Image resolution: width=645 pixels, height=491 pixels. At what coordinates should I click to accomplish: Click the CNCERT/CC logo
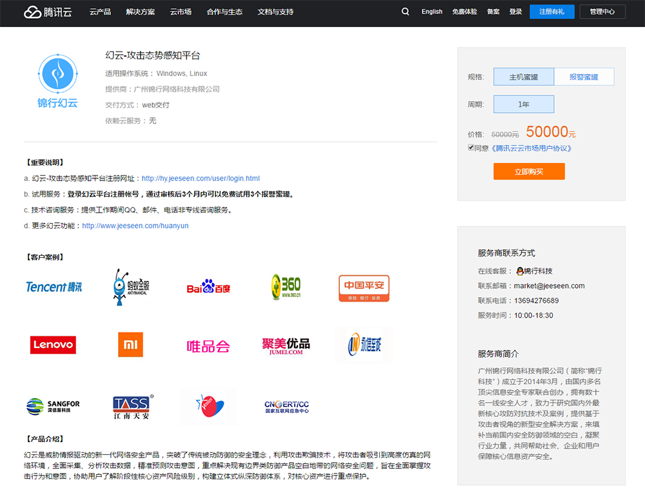(287, 407)
